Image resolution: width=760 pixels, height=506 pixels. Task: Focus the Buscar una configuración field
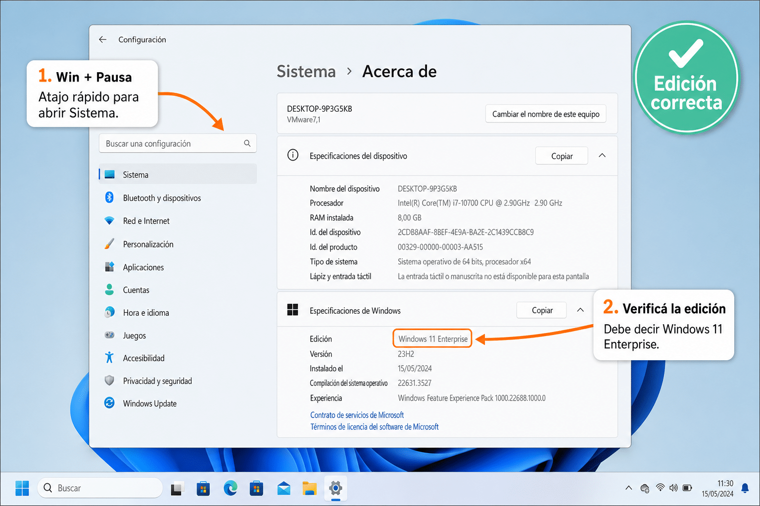[x=178, y=143]
